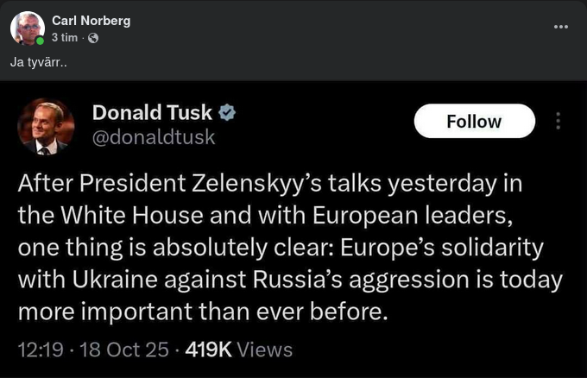Open the tweet's vertical three-dot menu
Viewport: 587px width, 378px height.
pyautogui.click(x=559, y=121)
